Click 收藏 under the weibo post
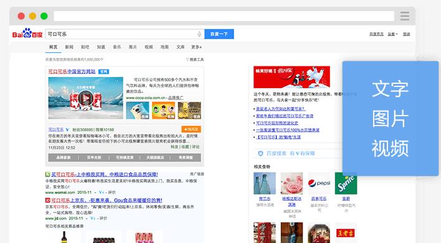Viewport: 441px width, 243px height. coord(185,147)
